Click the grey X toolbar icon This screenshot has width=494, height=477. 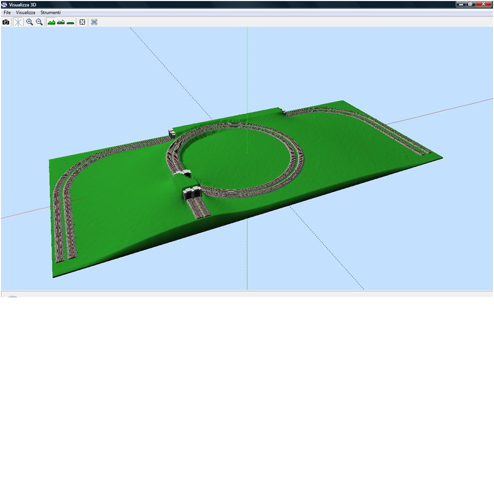pos(94,22)
